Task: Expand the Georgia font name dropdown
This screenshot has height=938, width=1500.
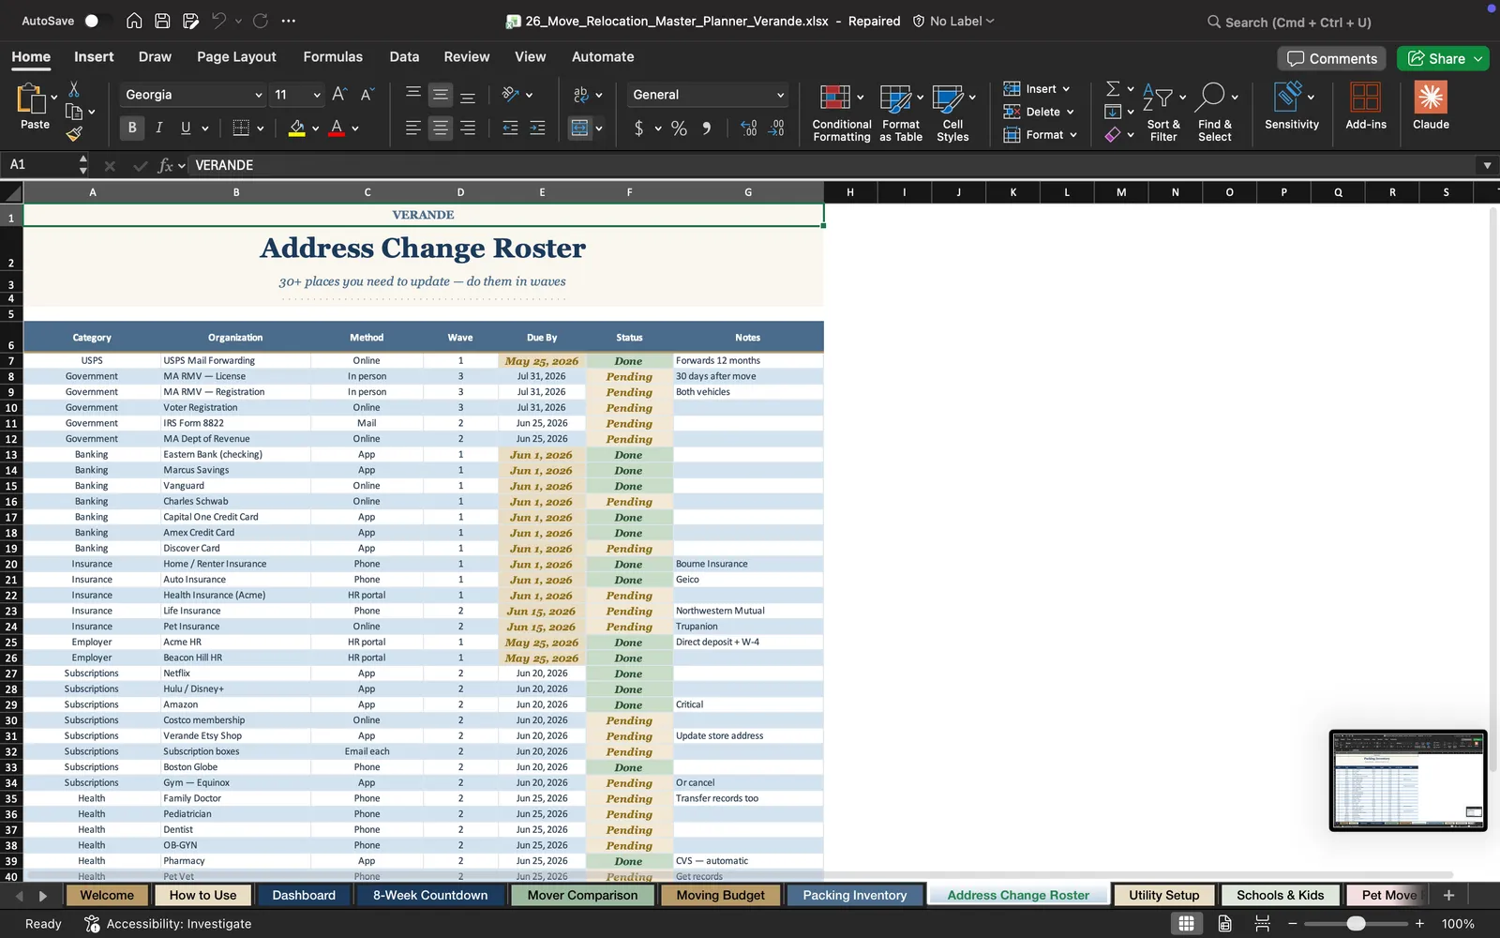Action: (x=259, y=95)
